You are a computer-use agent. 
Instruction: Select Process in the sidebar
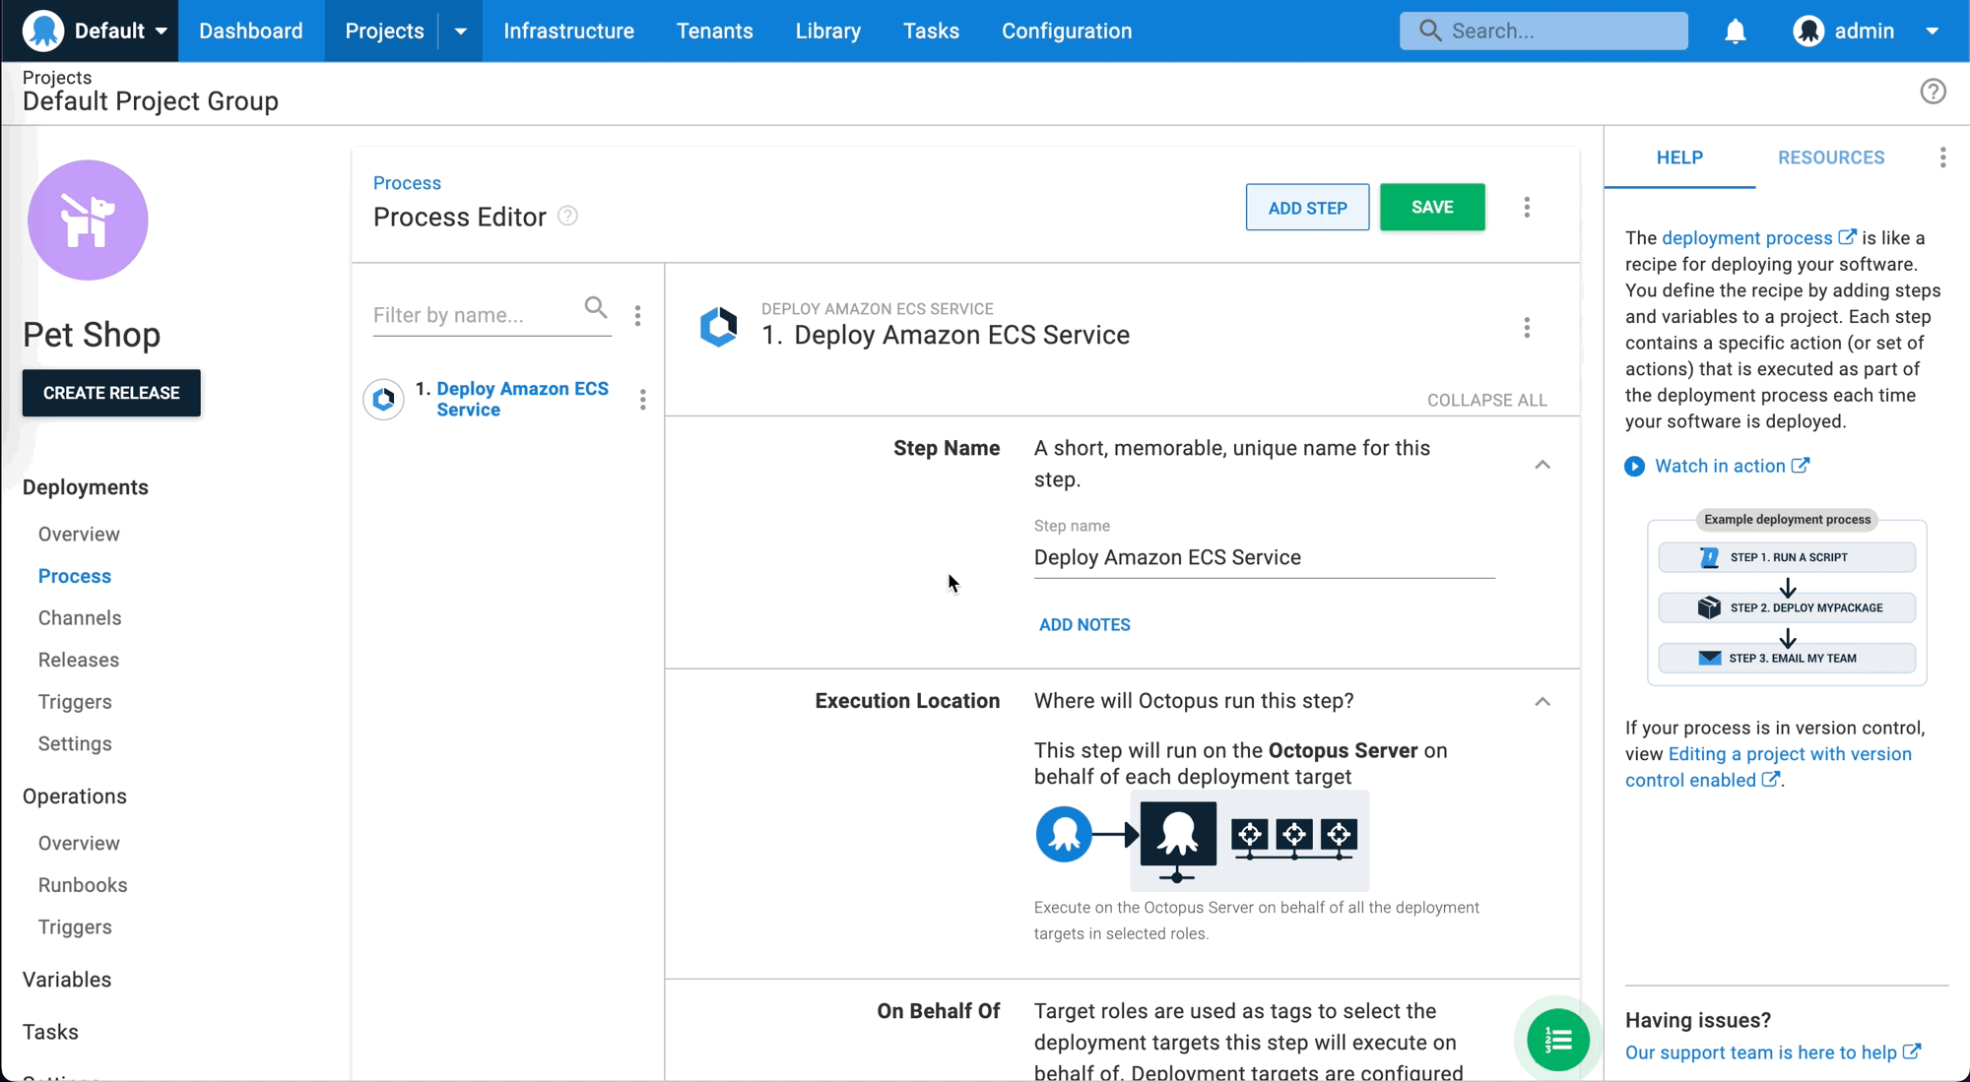(x=75, y=576)
